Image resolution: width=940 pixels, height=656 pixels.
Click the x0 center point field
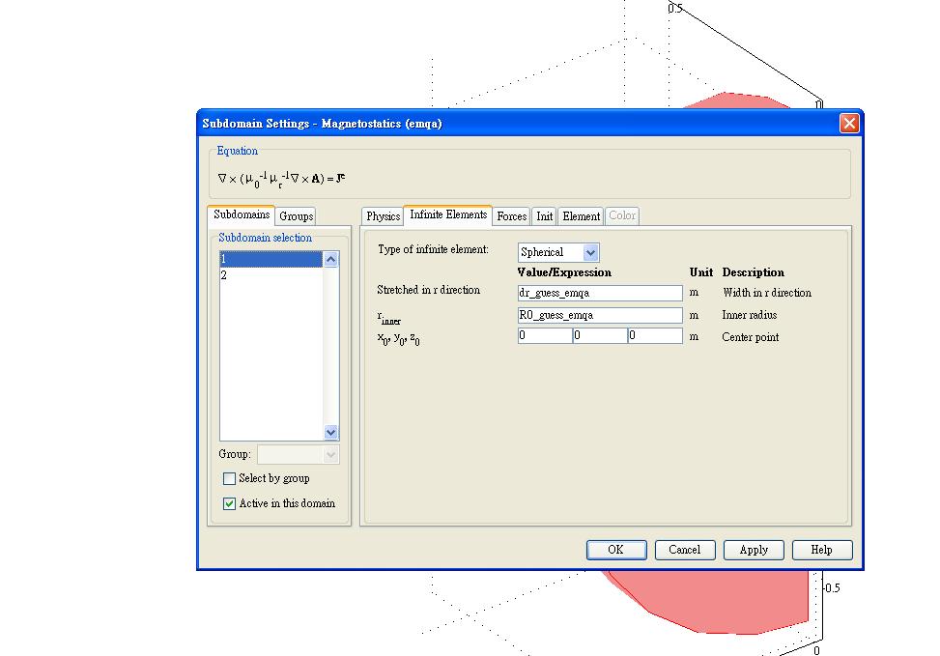coord(544,336)
